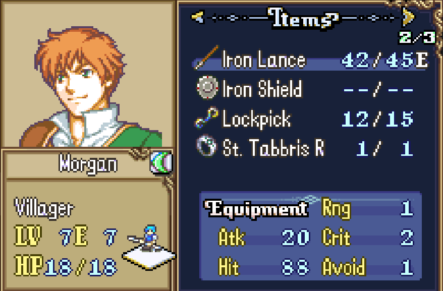The height and width of the screenshot is (291, 443).
Task: Click the Iron Shield icon
Action: point(207,88)
